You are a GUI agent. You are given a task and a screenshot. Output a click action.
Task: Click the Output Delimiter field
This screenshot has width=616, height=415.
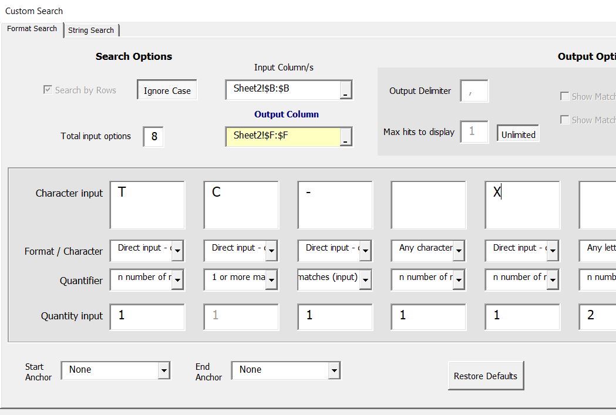[x=474, y=91]
